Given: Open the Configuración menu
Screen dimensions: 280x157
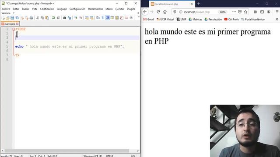Looking at the screenshot, I should 77,9.
